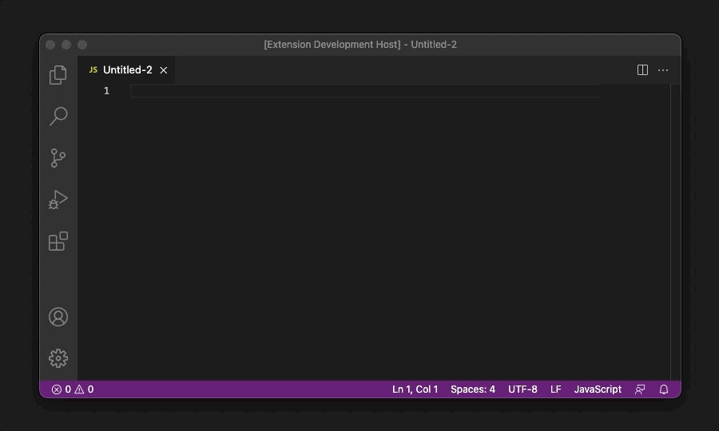
Task: Open the Explorer view in activity bar
Action: click(x=58, y=75)
